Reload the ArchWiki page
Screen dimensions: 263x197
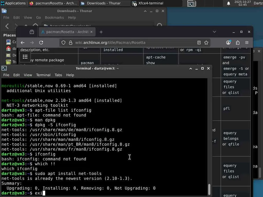(x=41, y=43)
